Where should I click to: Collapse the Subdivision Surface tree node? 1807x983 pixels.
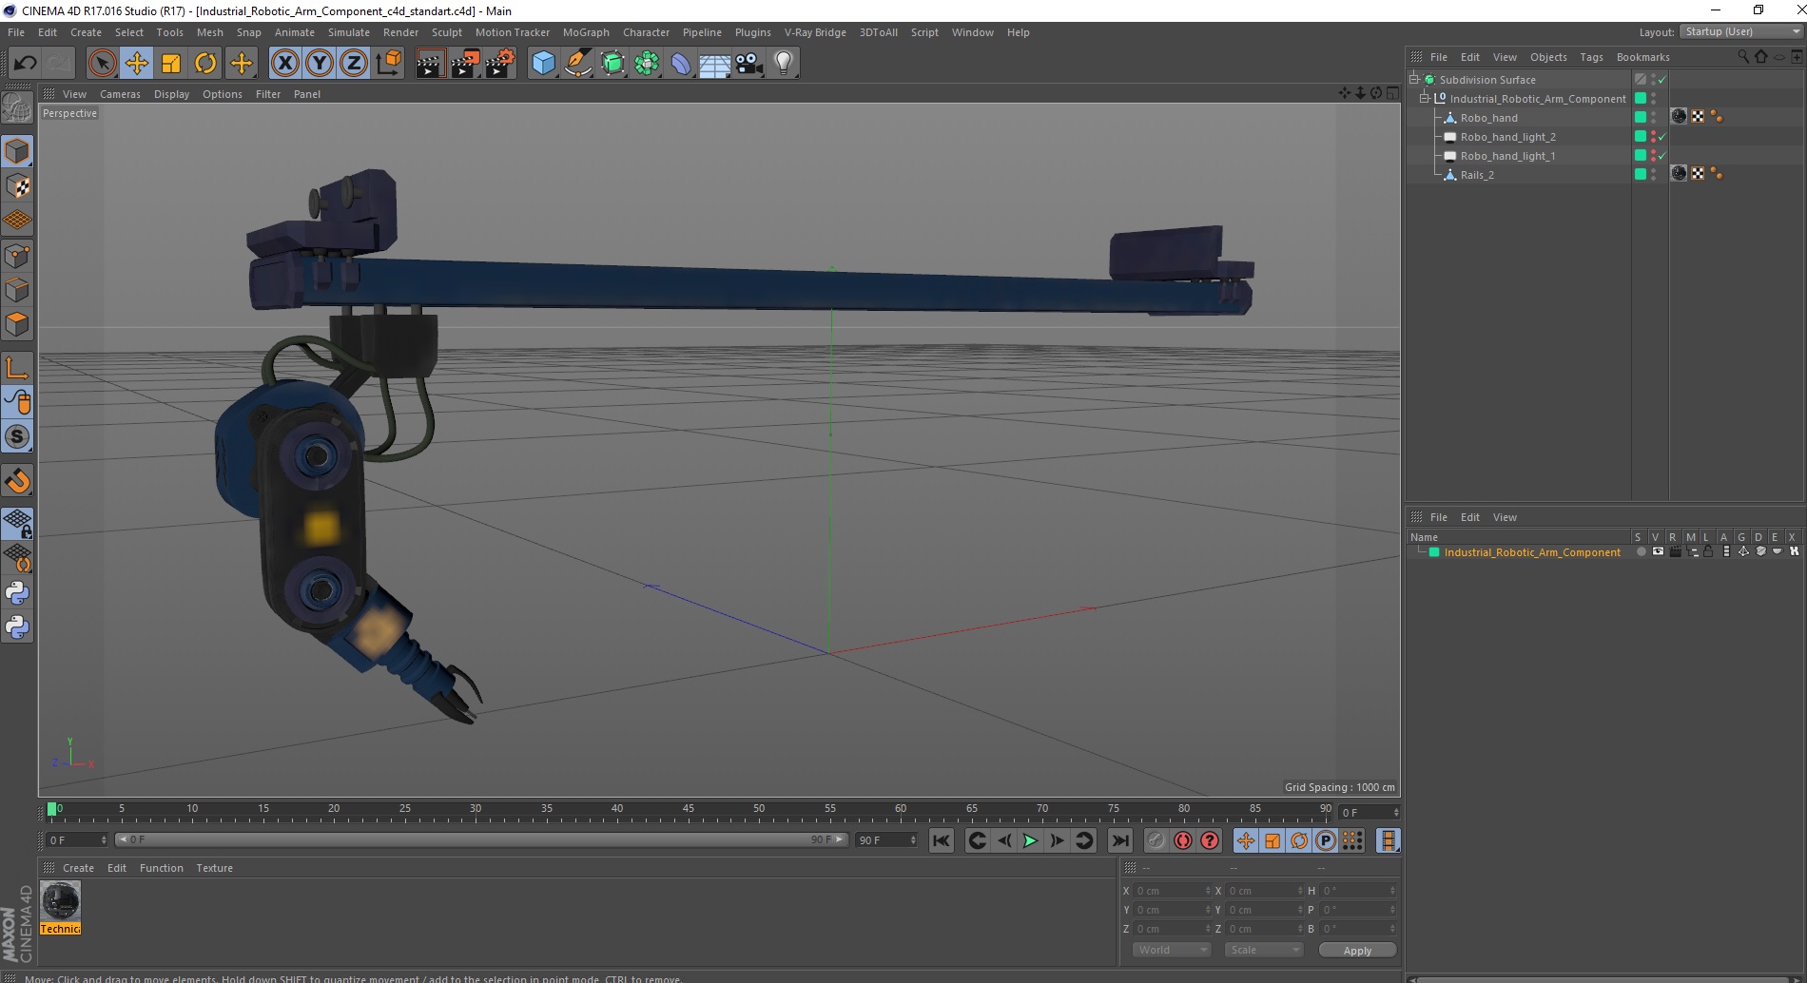pos(1414,80)
